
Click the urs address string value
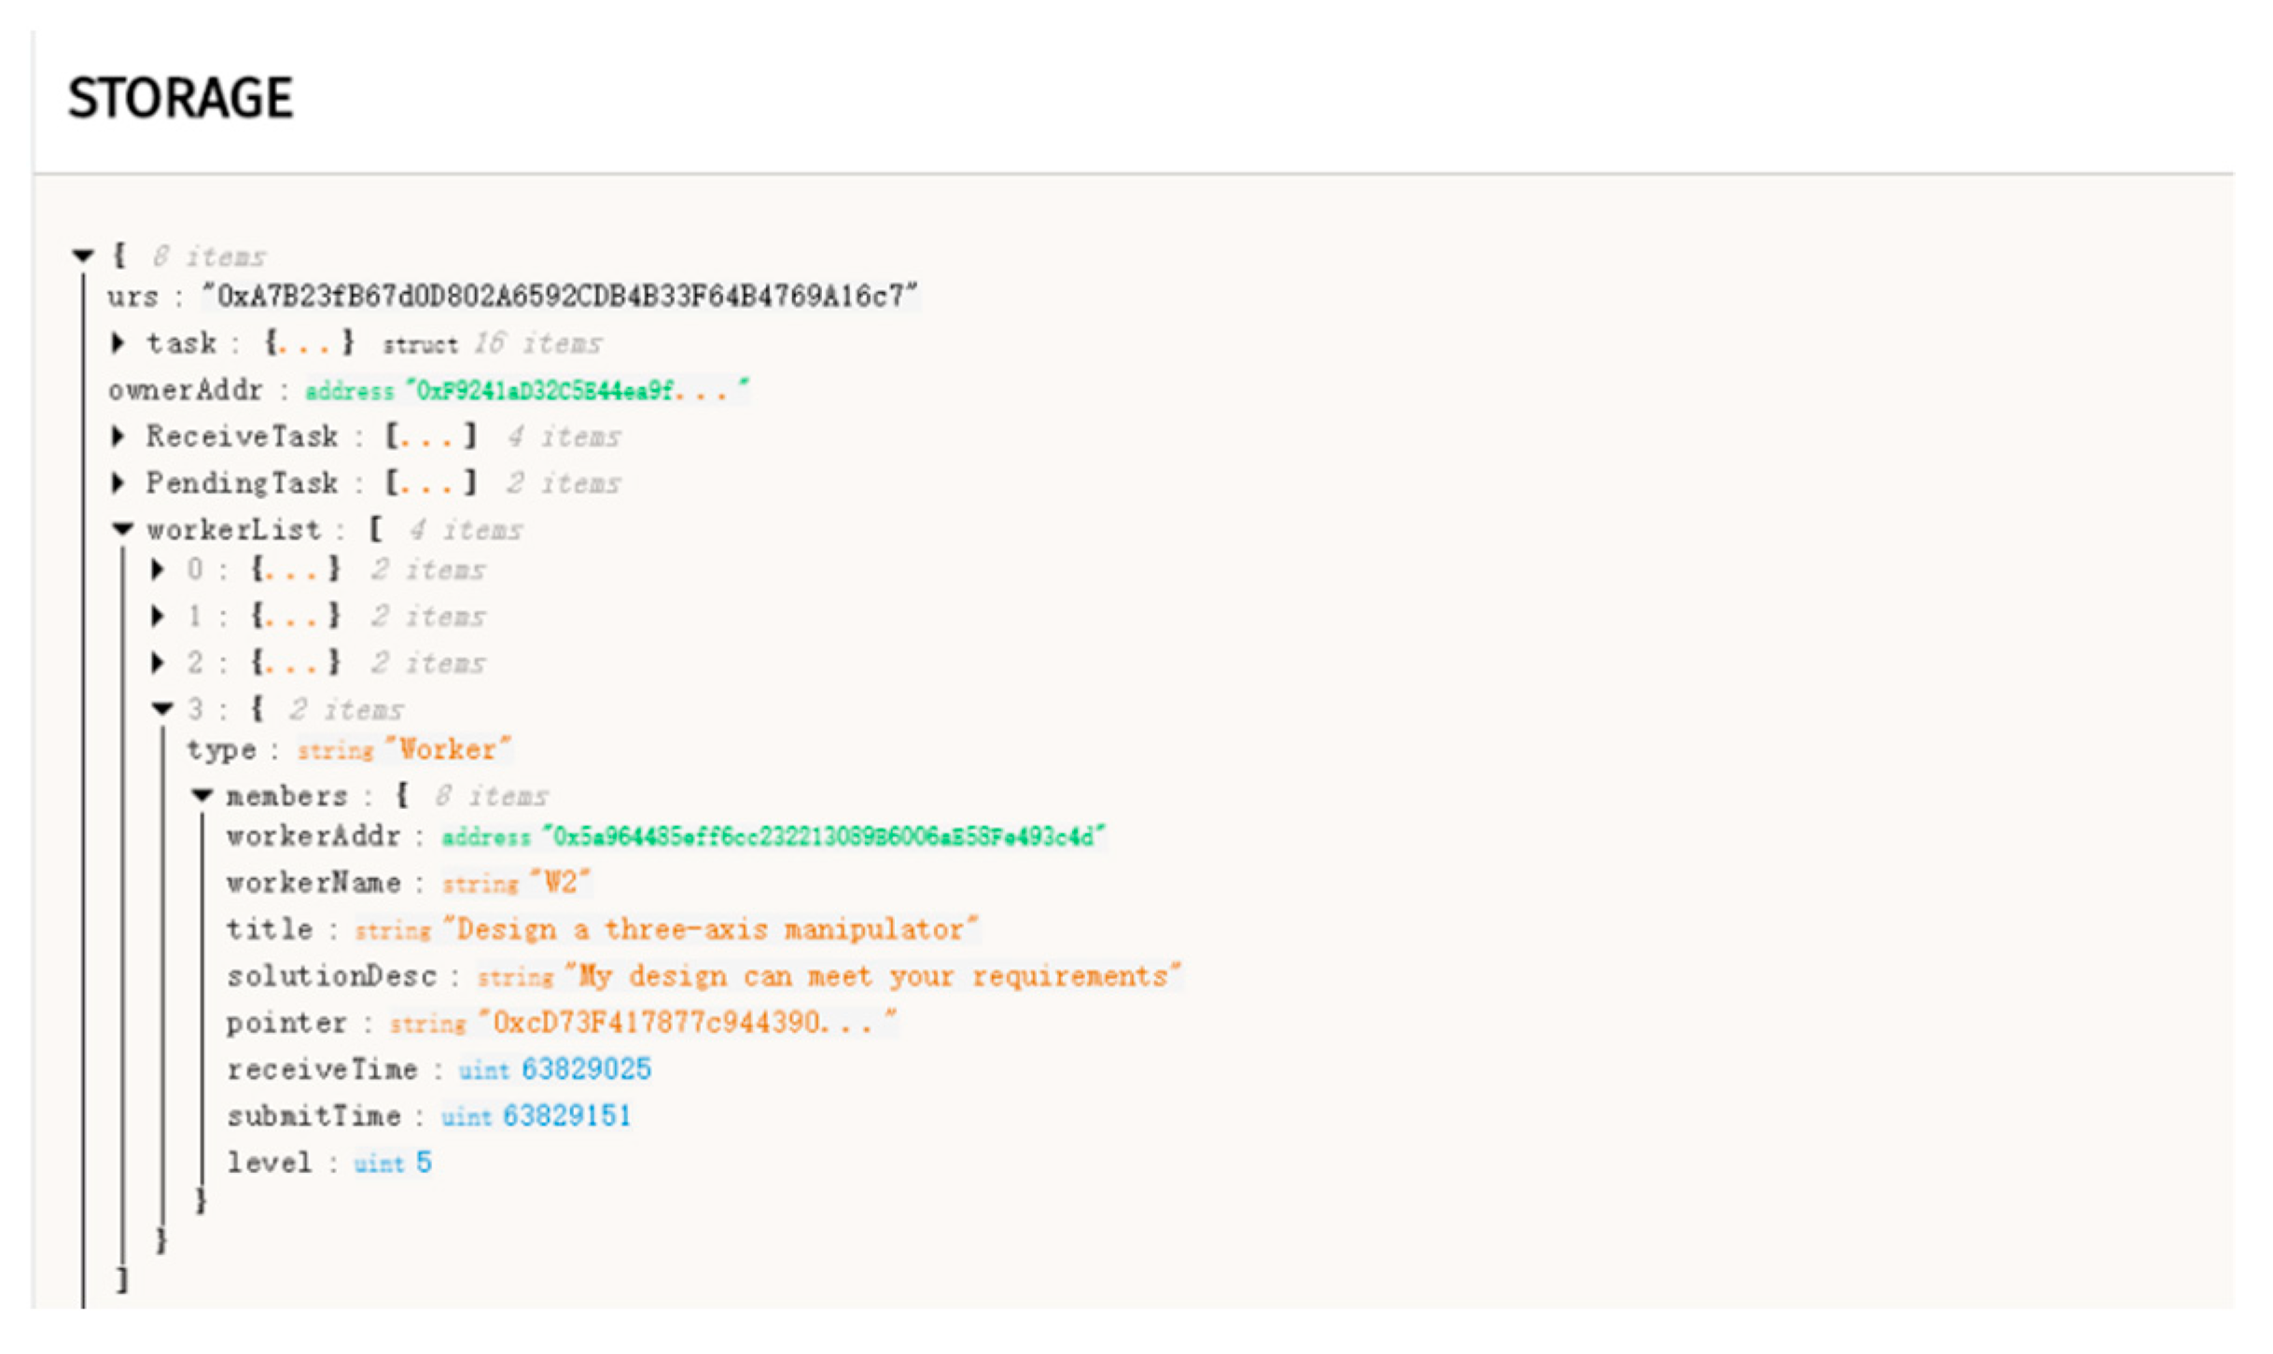560,297
